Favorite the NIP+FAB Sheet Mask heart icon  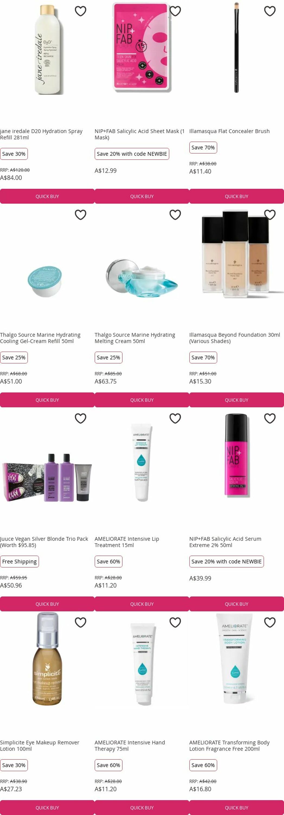tap(175, 11)
